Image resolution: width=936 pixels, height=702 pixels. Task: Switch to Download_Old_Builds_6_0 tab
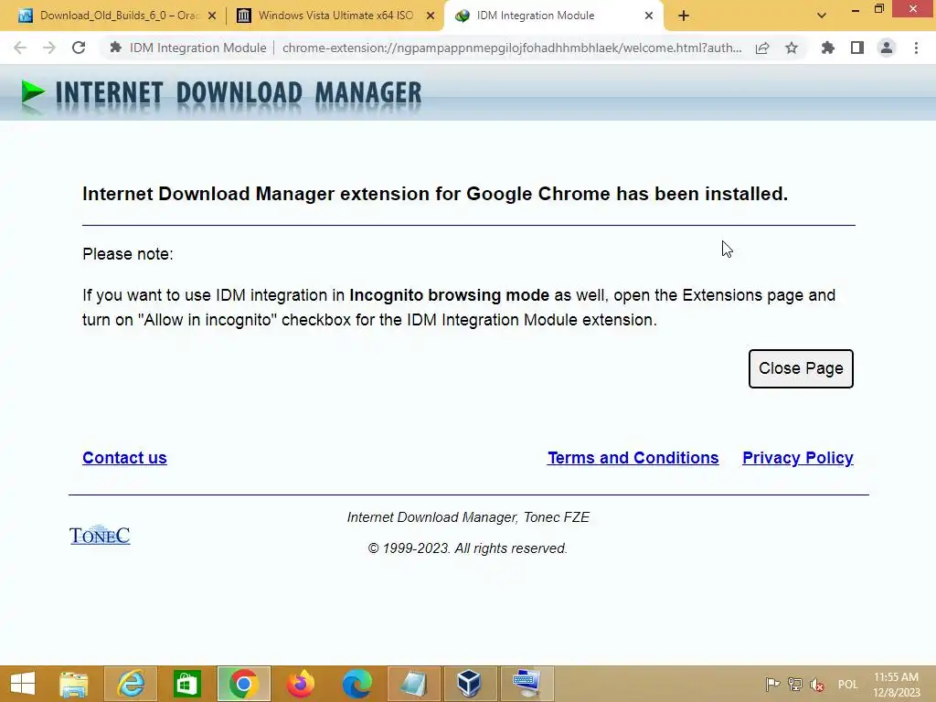(120, 16)
